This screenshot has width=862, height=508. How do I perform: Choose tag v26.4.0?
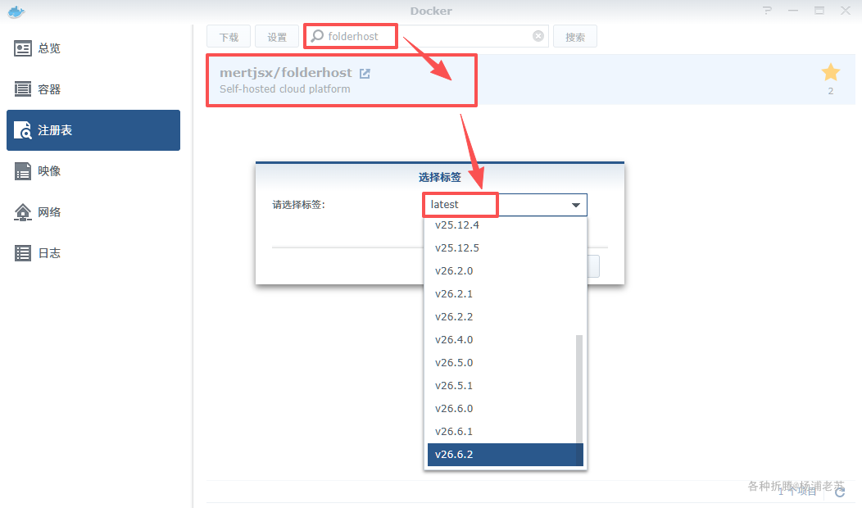tap(506, 340)
